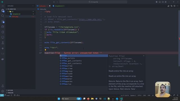Synchronize changes in status bar
This screenshot has height=101, width=180.
tap(11, 95)
